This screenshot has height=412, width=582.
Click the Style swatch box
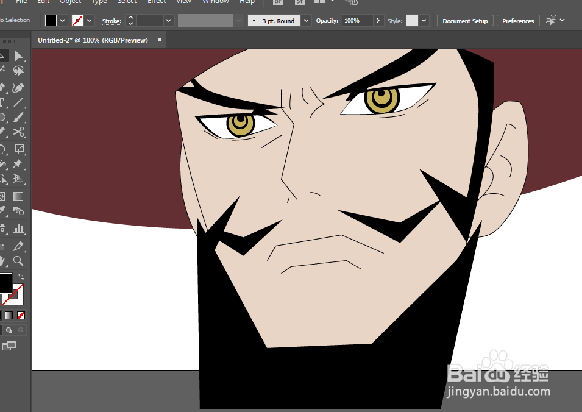click(x=413, y=20)
